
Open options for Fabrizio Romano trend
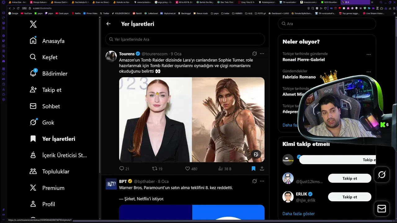coord(368,72)
